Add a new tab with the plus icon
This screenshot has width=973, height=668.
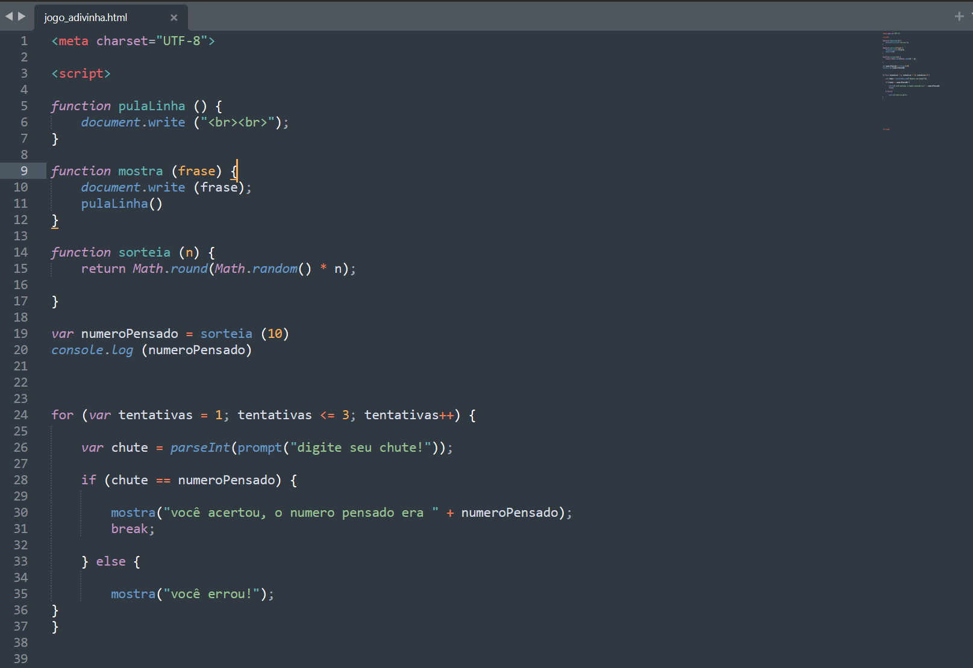tap(959, 16)
